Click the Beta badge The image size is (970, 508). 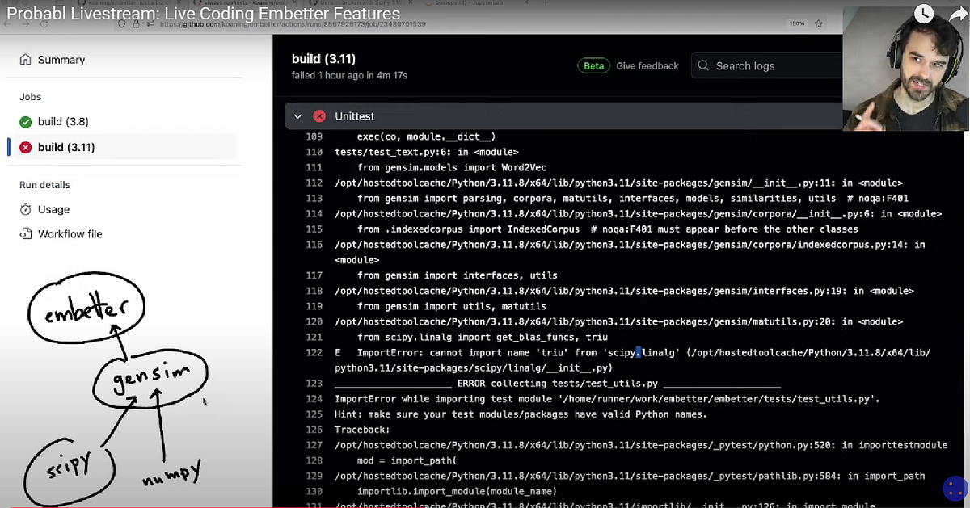click(x=593, y=65)
